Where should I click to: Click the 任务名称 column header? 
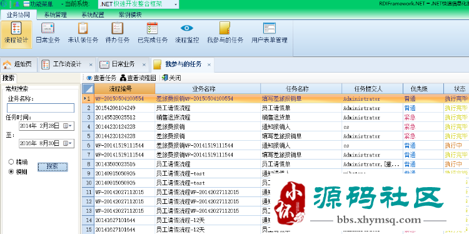pos(301,89)
